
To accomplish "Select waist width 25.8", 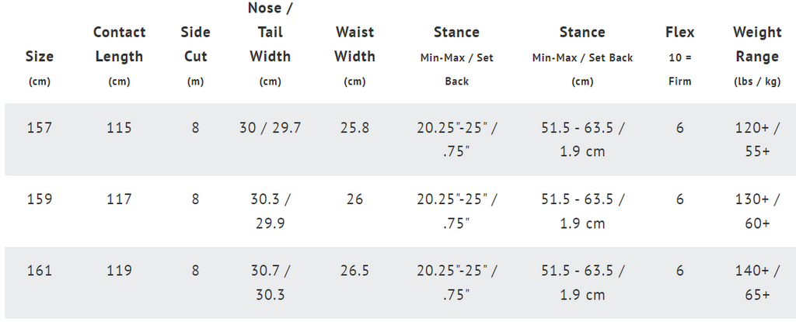I will (354, 128).
